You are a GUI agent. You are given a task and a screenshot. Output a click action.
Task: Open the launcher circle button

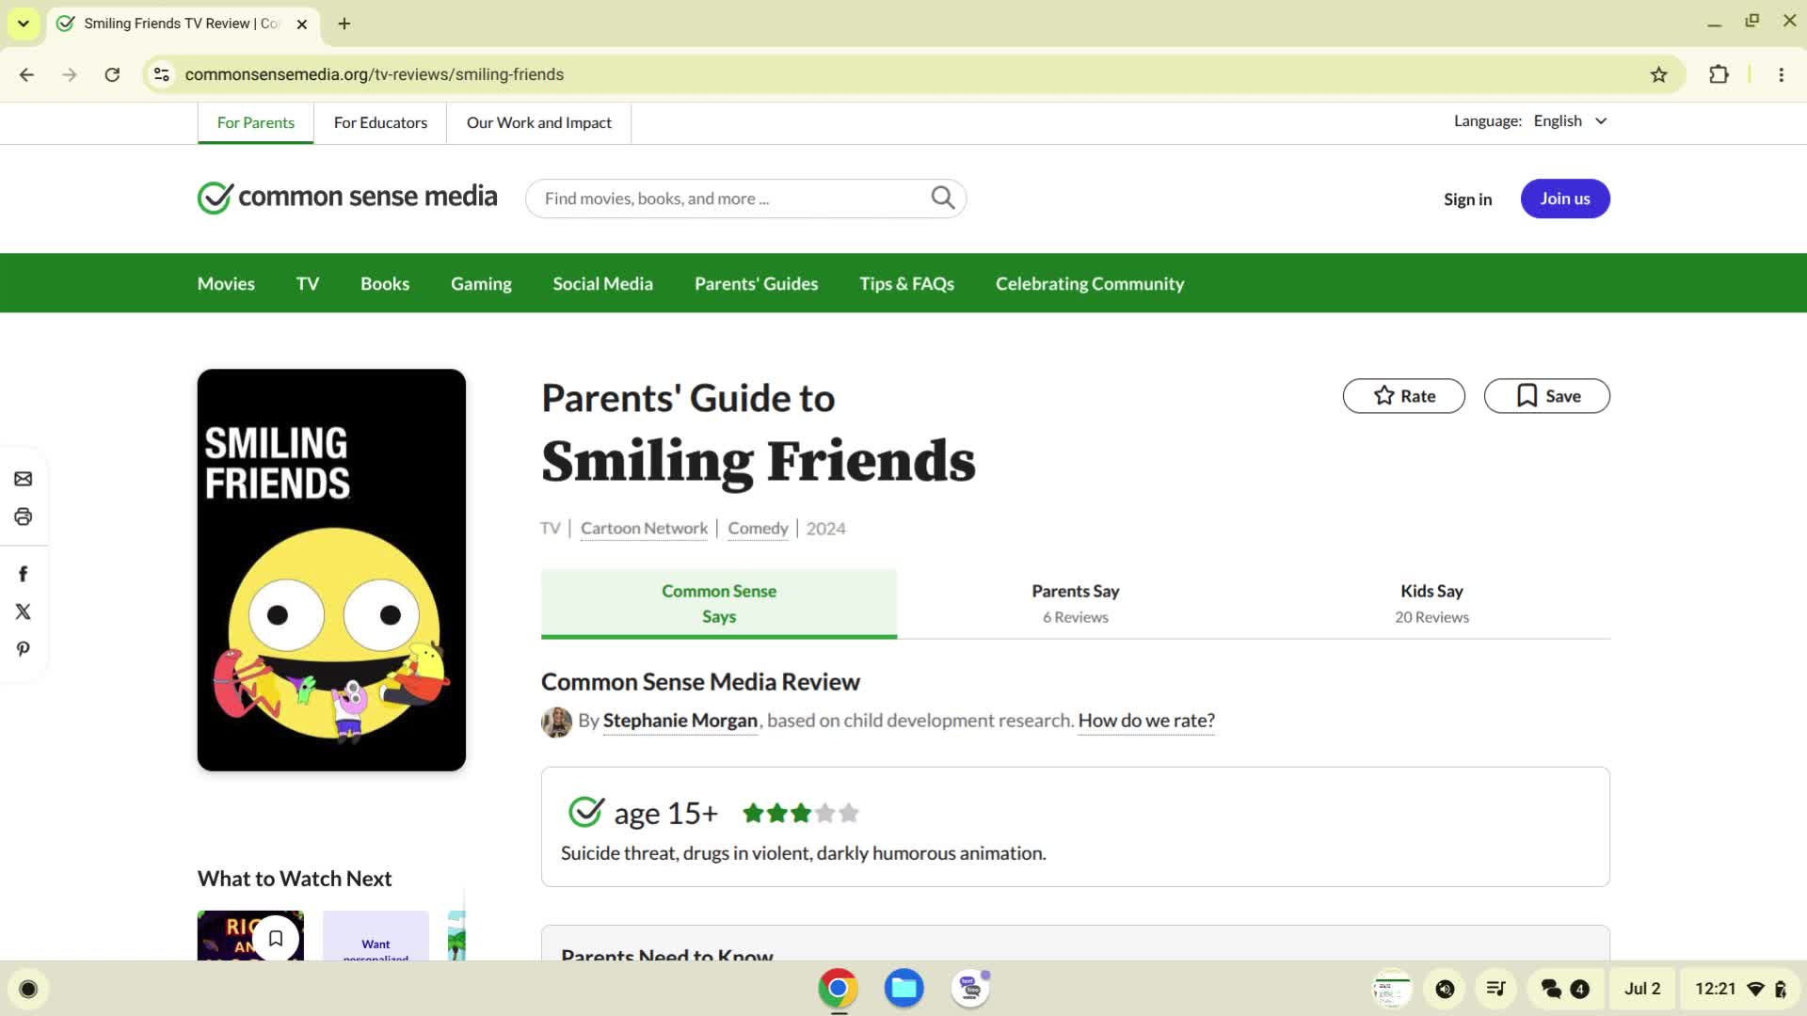click(28, 989)
